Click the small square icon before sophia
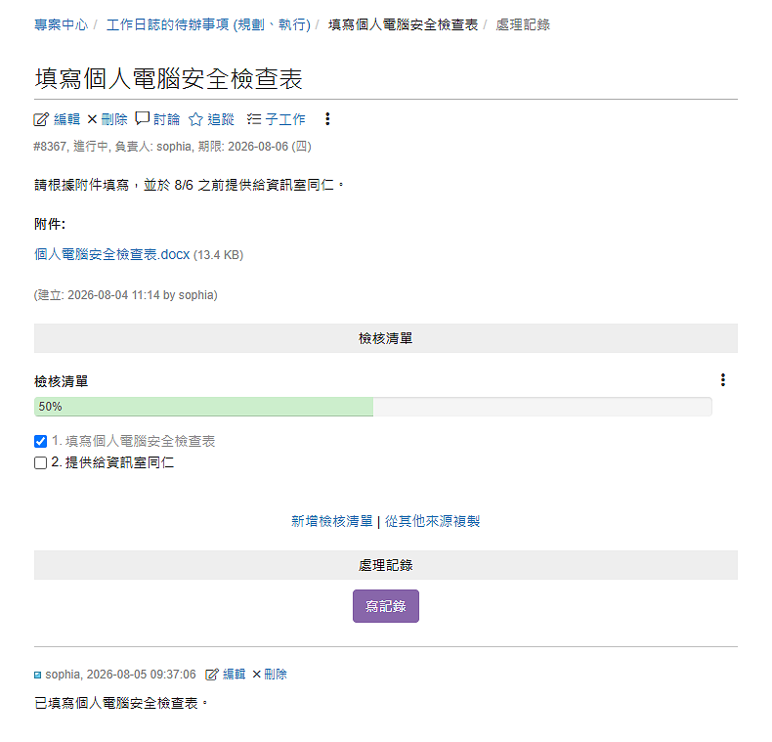The width and height of the screenshot is (772, 742). click(37, 675)
